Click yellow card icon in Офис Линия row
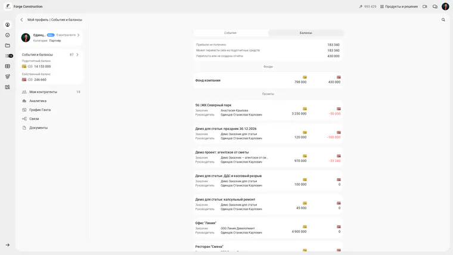The height and width of the screenshot is (255, 453). pyautogui.click(x=305, y=226)
